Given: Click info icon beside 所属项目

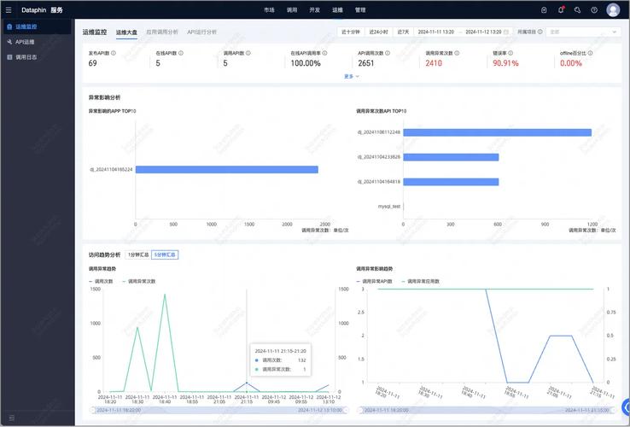Looking at the screenshot, I should point(540,32).
